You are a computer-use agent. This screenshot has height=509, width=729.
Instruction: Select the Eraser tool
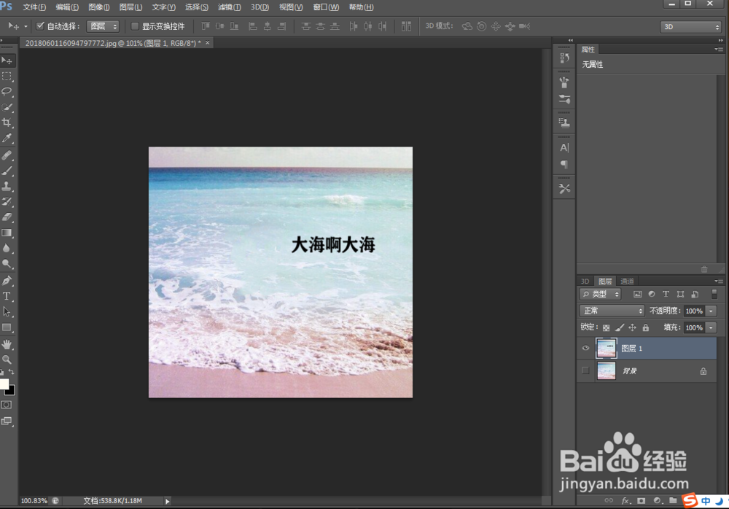tap(7, 217)
